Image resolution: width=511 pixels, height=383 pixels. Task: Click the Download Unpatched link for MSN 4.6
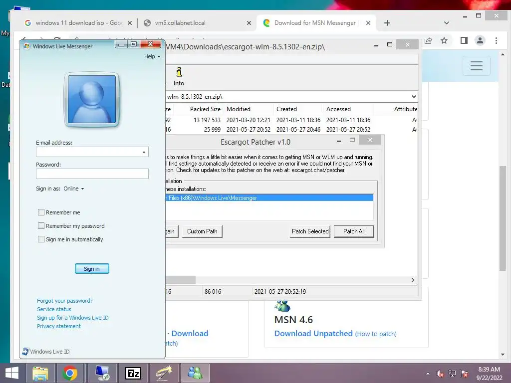point(313,334)
